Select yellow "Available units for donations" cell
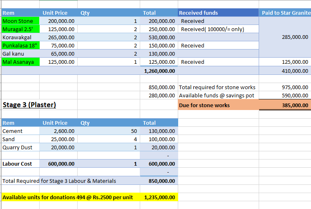This screenshot has height=209, width=311. click(68, 197)
